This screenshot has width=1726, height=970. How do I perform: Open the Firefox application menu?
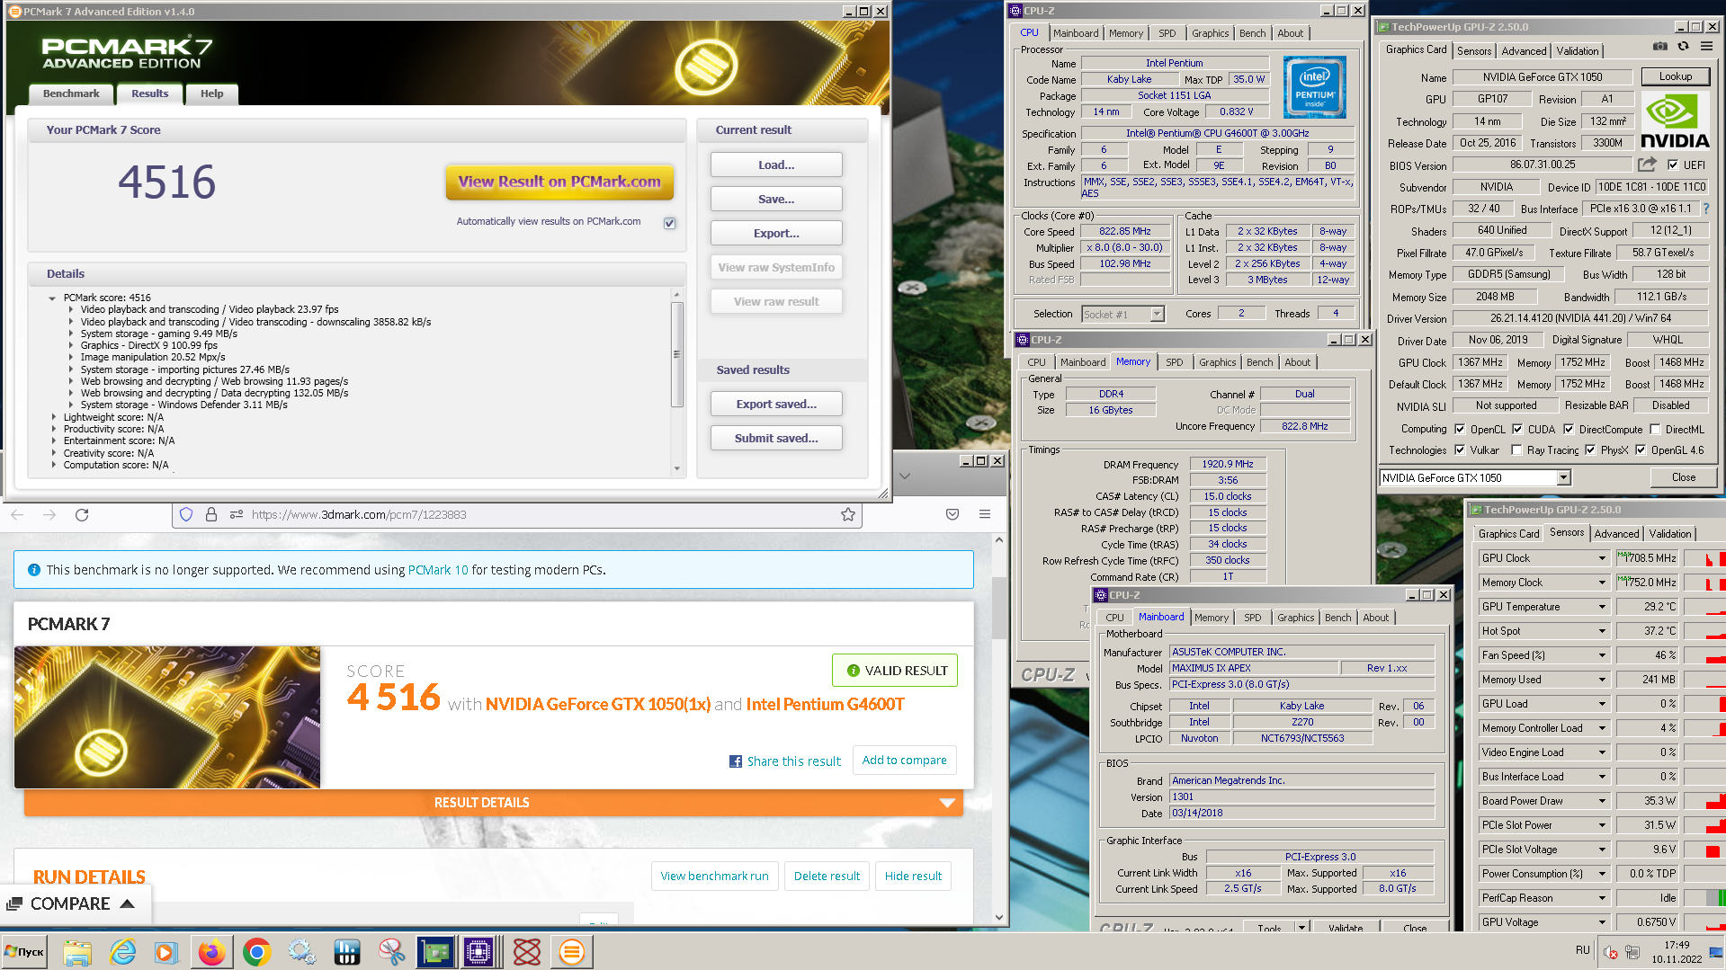pos(985,514)
